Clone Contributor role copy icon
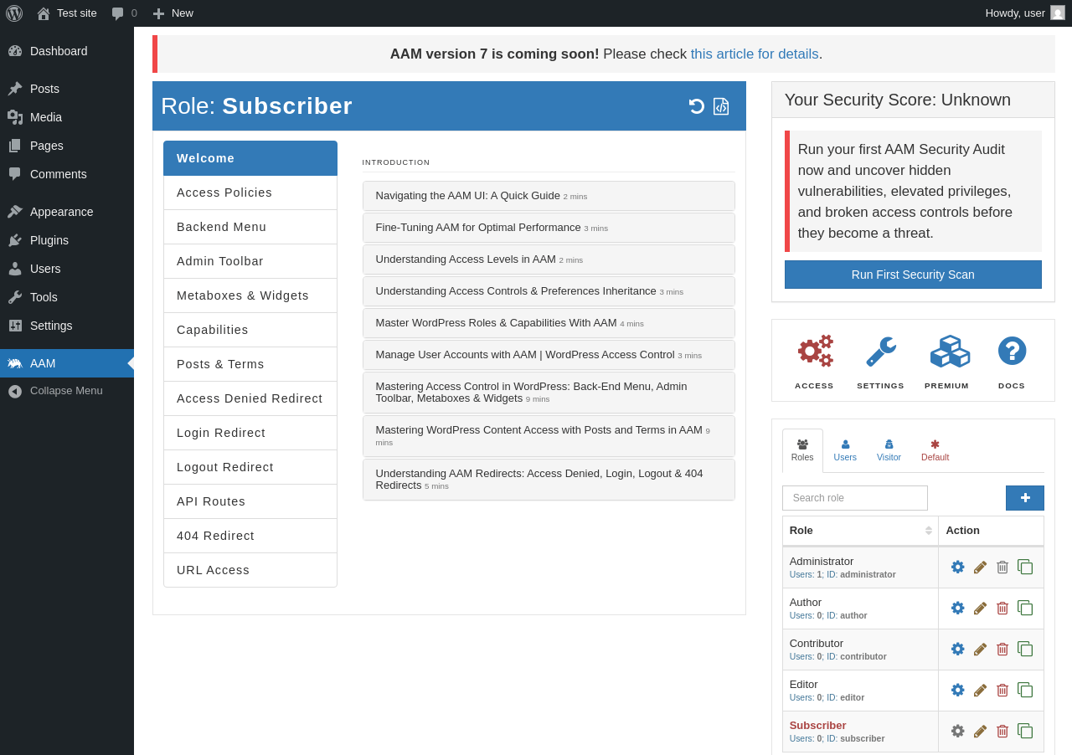Image resolution: width=1072 pixels, height=755 pixels. point(1025,649)
